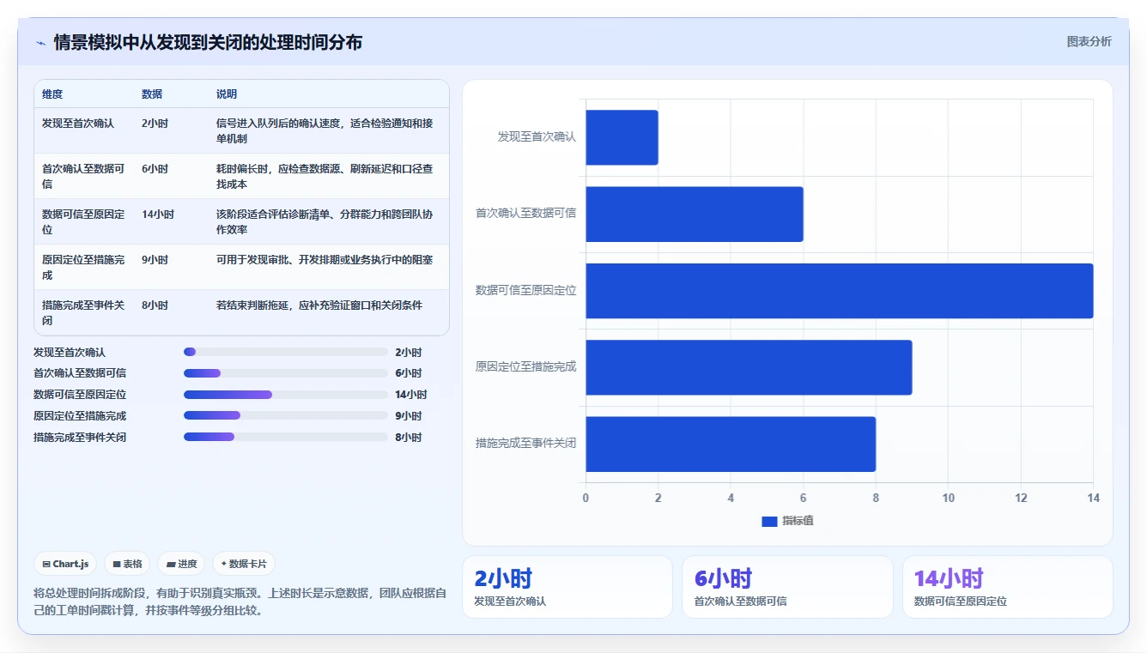Click the 6小时 value in the table
Screen dimensions: 1147x653
[x=155, y=169]
